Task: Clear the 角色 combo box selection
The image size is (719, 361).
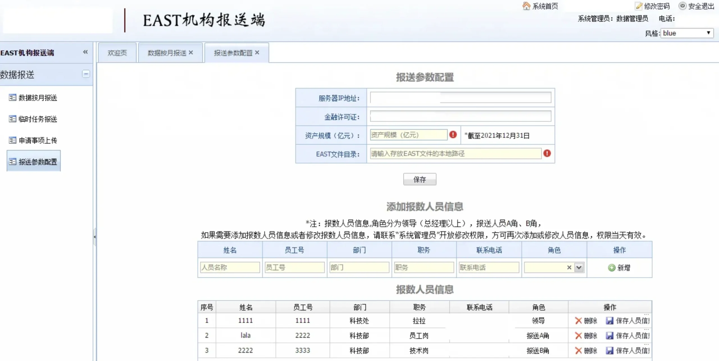Action: point(569,267)
